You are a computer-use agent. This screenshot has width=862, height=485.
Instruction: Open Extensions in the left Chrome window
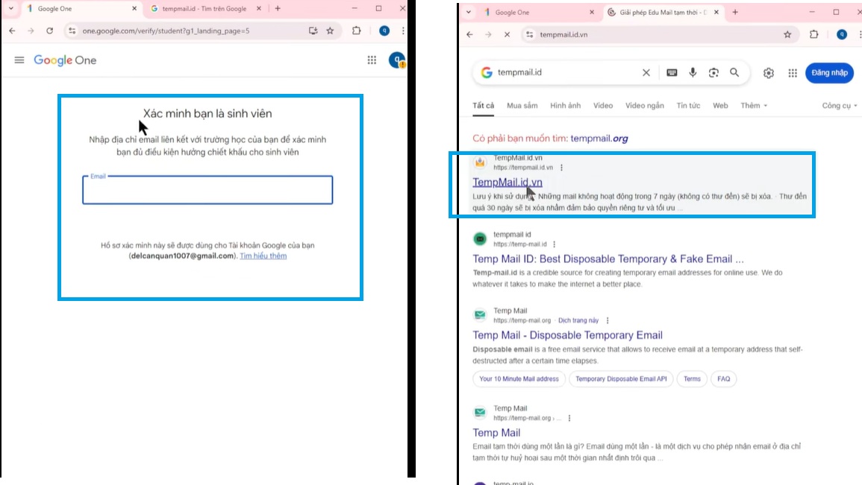[x=356, y=31]
